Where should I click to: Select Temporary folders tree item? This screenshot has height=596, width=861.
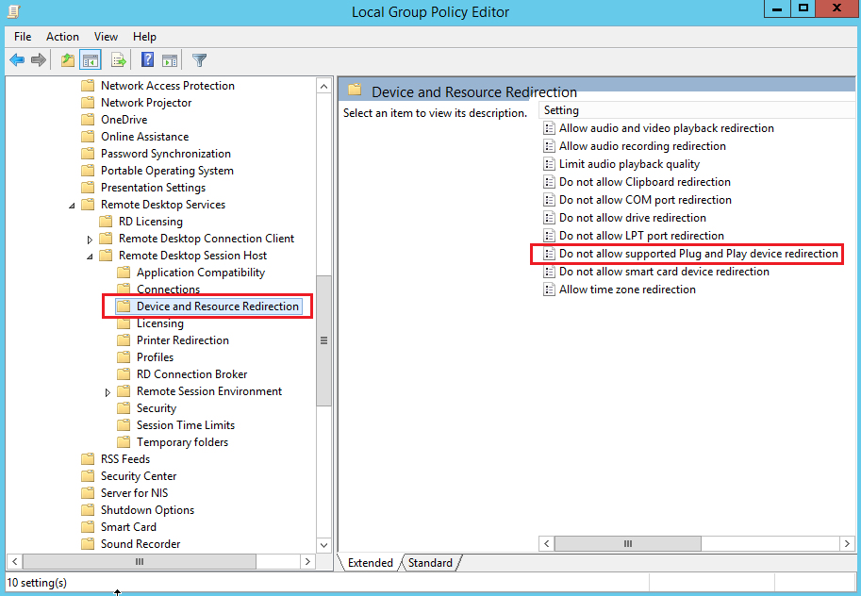pyautogui.click(x=182, y=442)
